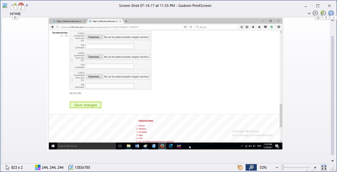This screenshot has height=172, width=337.
Task: Click the zoom slider handle
Action: pyautogui.click(x=283, y=167)
